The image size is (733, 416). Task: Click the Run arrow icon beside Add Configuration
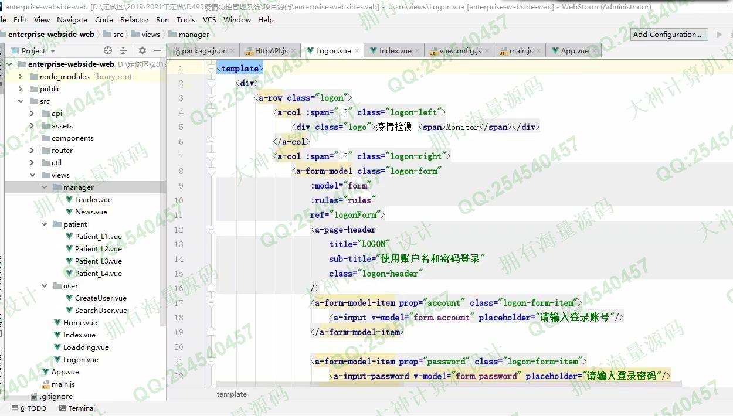(x=720, y=35)
